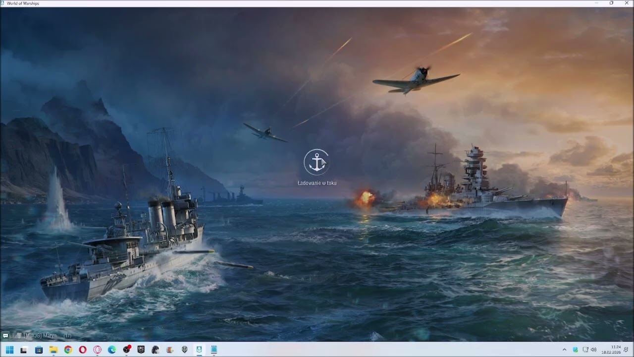Open the in-game chat bubble icon
The image size is (634, 357).
point(5,336)
